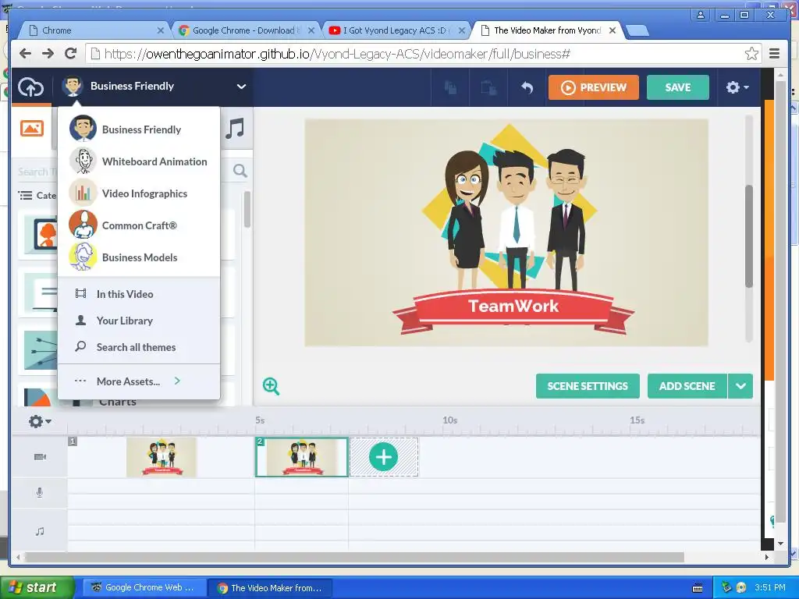This screenshot has height=599, width=799.
Task: Open the top-right settings gear menu
Action: coord(737,87)
